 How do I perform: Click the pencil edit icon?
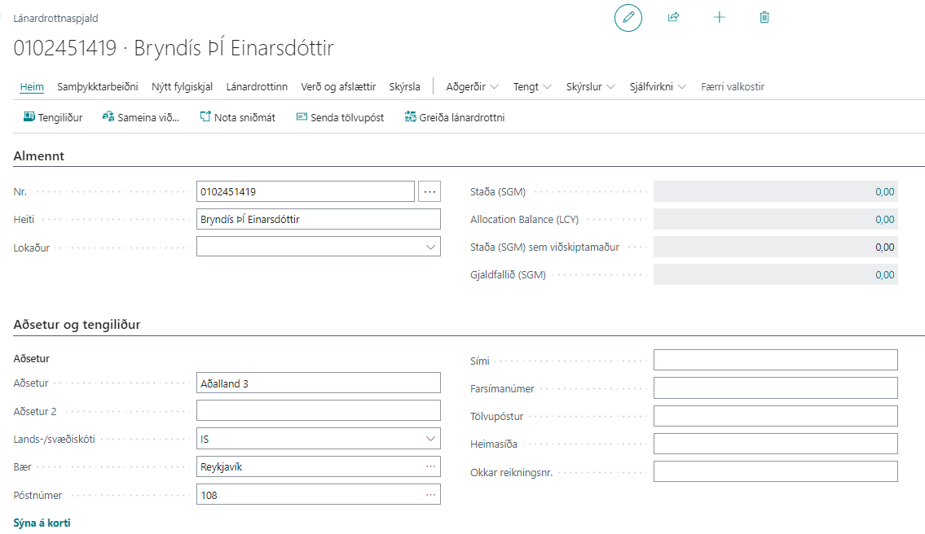[x=628, y=17]
